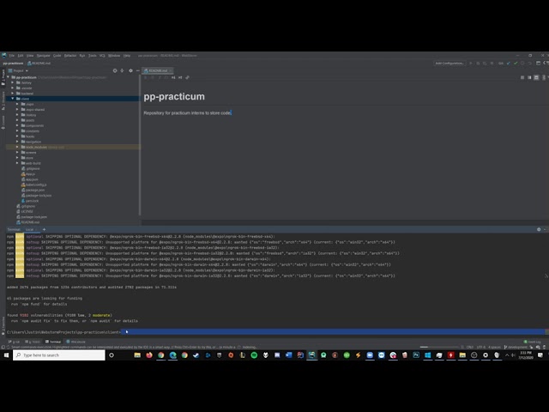Select the README.md editor tab
The image size is (549, 412).
158,70
